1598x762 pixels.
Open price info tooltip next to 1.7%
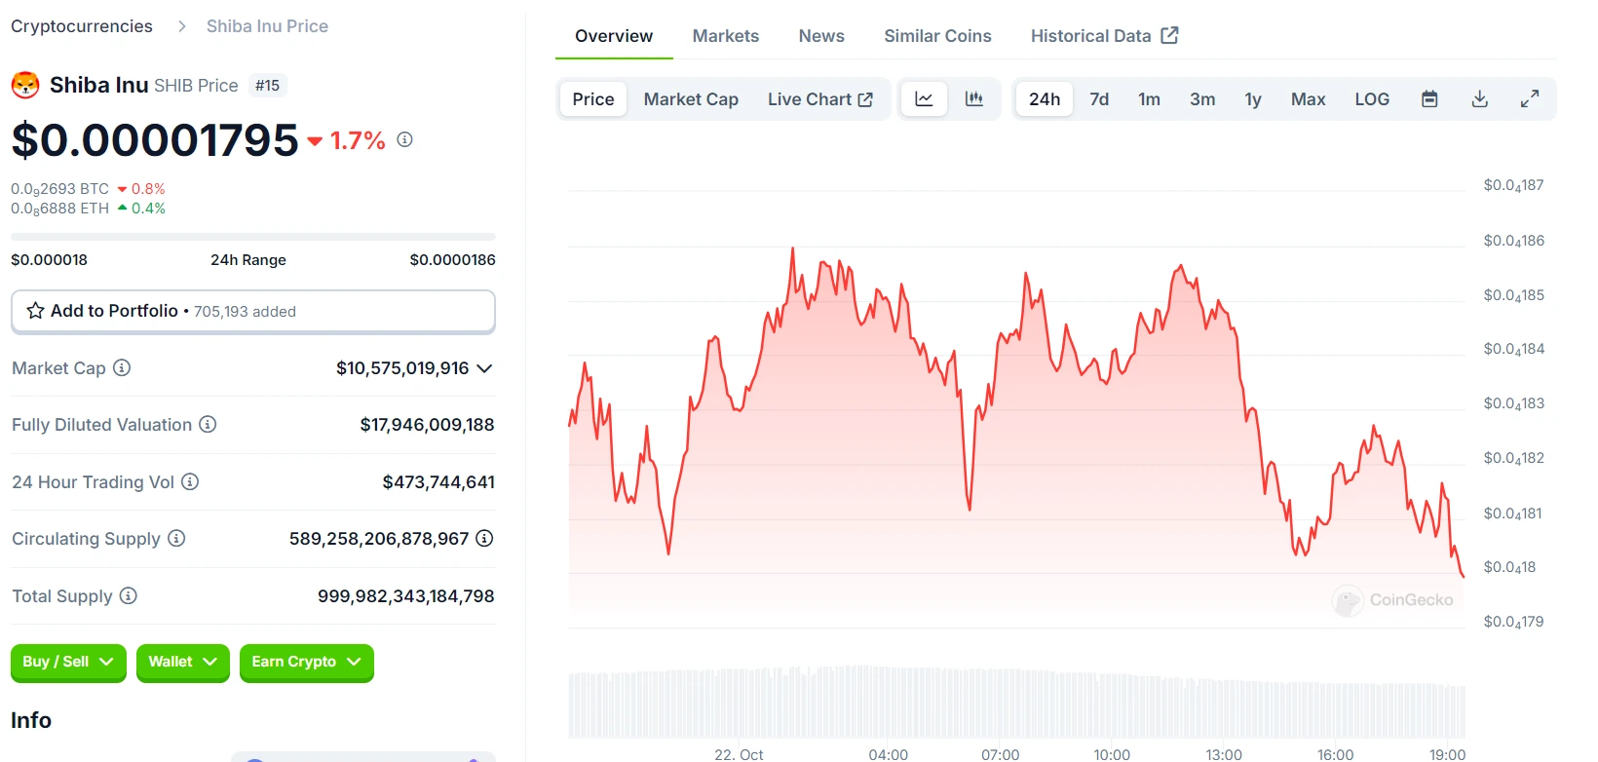point(405,139)
